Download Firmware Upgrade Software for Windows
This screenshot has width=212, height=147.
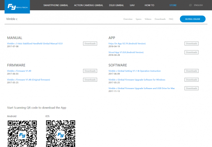(192, 80)
